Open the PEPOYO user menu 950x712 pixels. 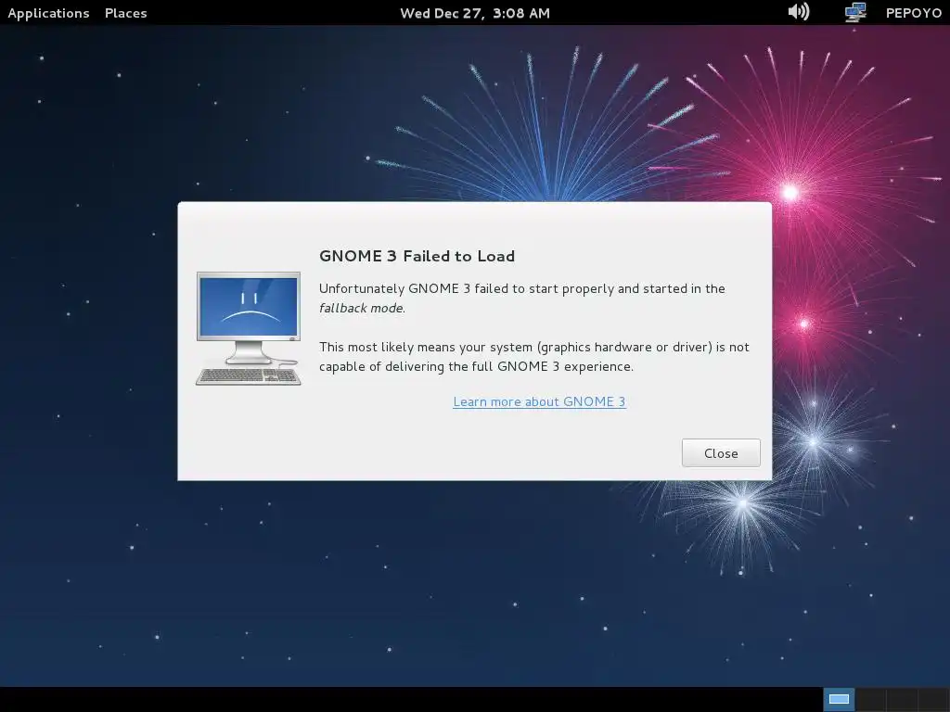point(914,13)
